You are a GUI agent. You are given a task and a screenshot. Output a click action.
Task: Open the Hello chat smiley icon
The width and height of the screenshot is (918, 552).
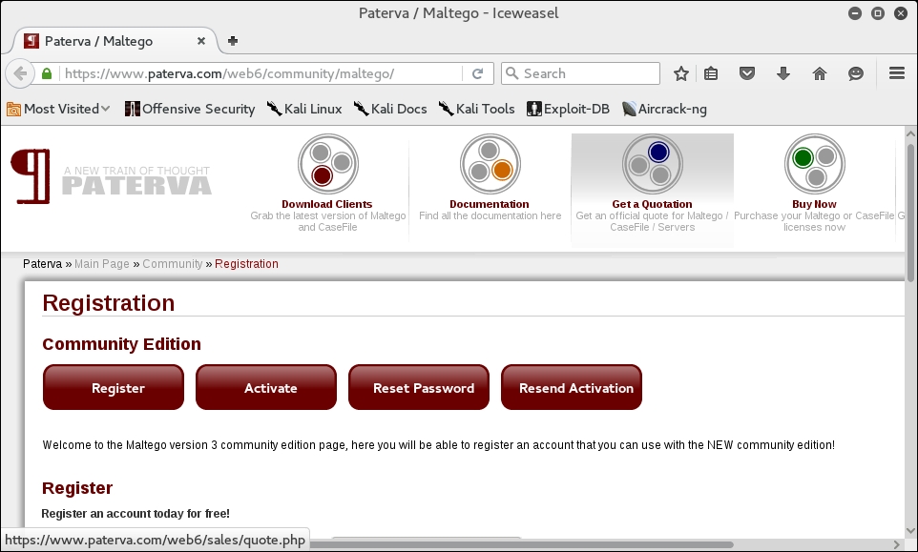pyautogui.click(x=856, y=73)
